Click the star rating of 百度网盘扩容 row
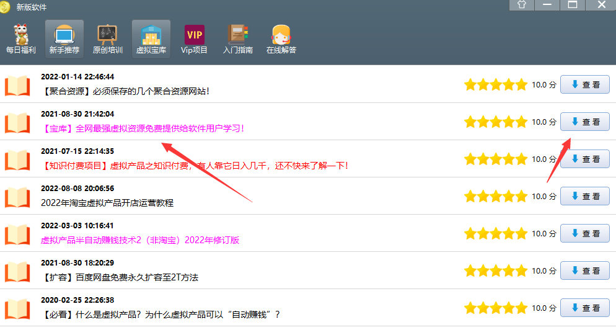The image size is (616, 335). click(495, 271)
